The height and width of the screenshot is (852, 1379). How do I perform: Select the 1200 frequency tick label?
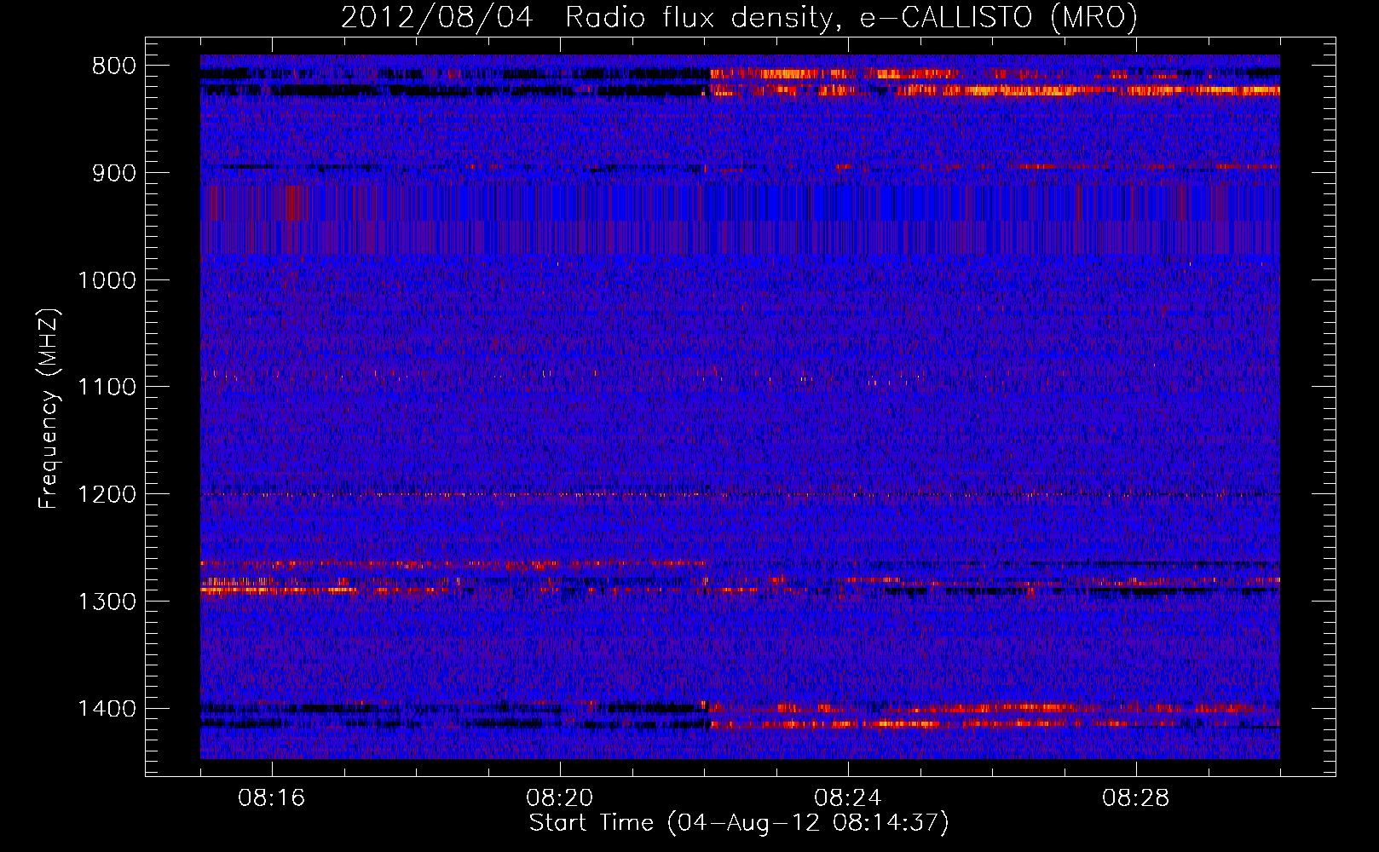[107, 495]
